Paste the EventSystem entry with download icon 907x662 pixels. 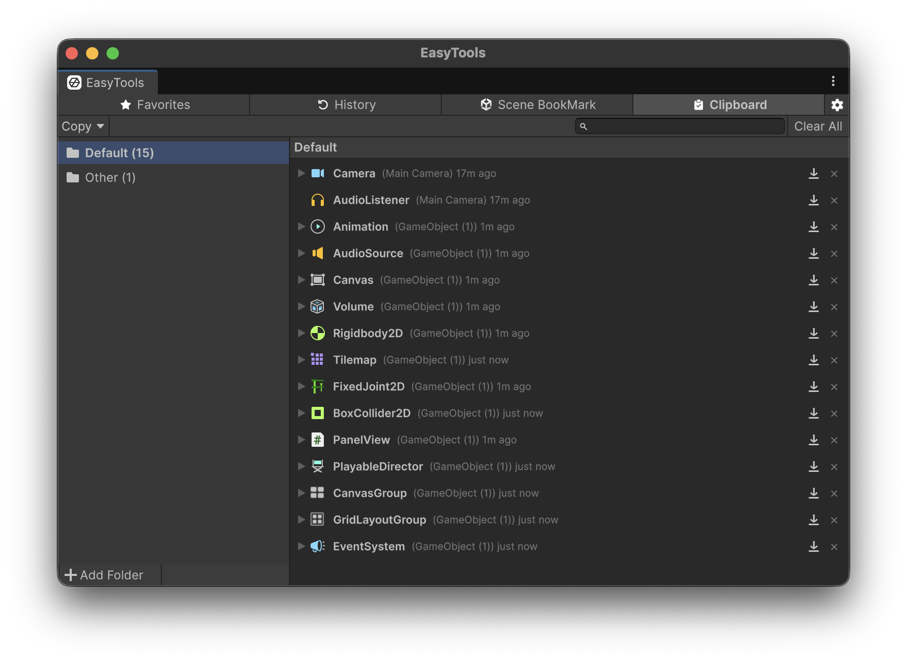814,547
